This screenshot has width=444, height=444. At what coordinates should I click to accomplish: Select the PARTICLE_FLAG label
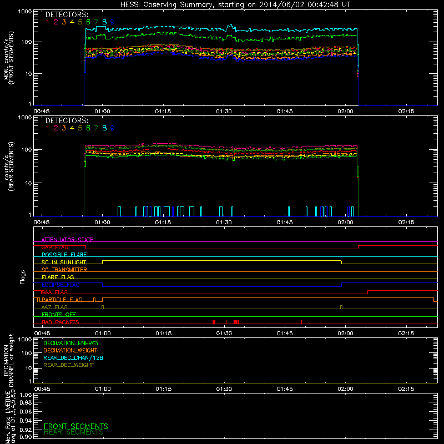click(62, 300)
